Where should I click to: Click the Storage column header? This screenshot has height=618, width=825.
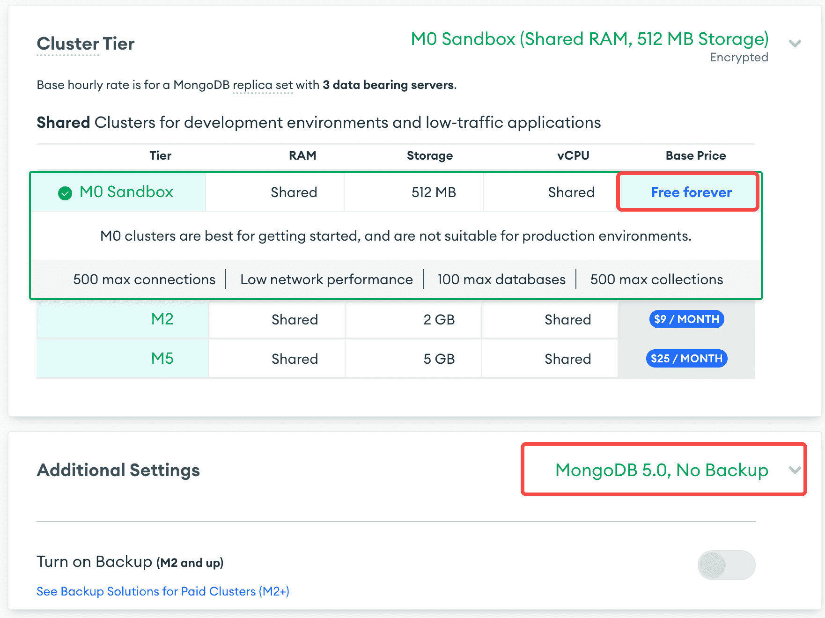tap(429, 155)
